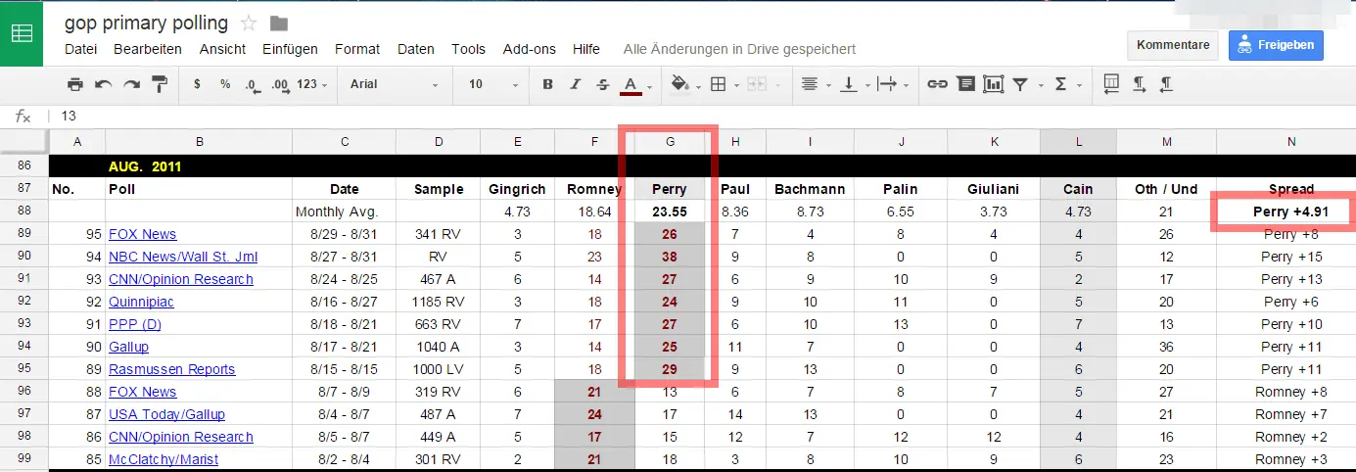This screenshot has width=1356, height=472.
Task: Insert a chart from the toolbar
Action: (x=994, y=84)
